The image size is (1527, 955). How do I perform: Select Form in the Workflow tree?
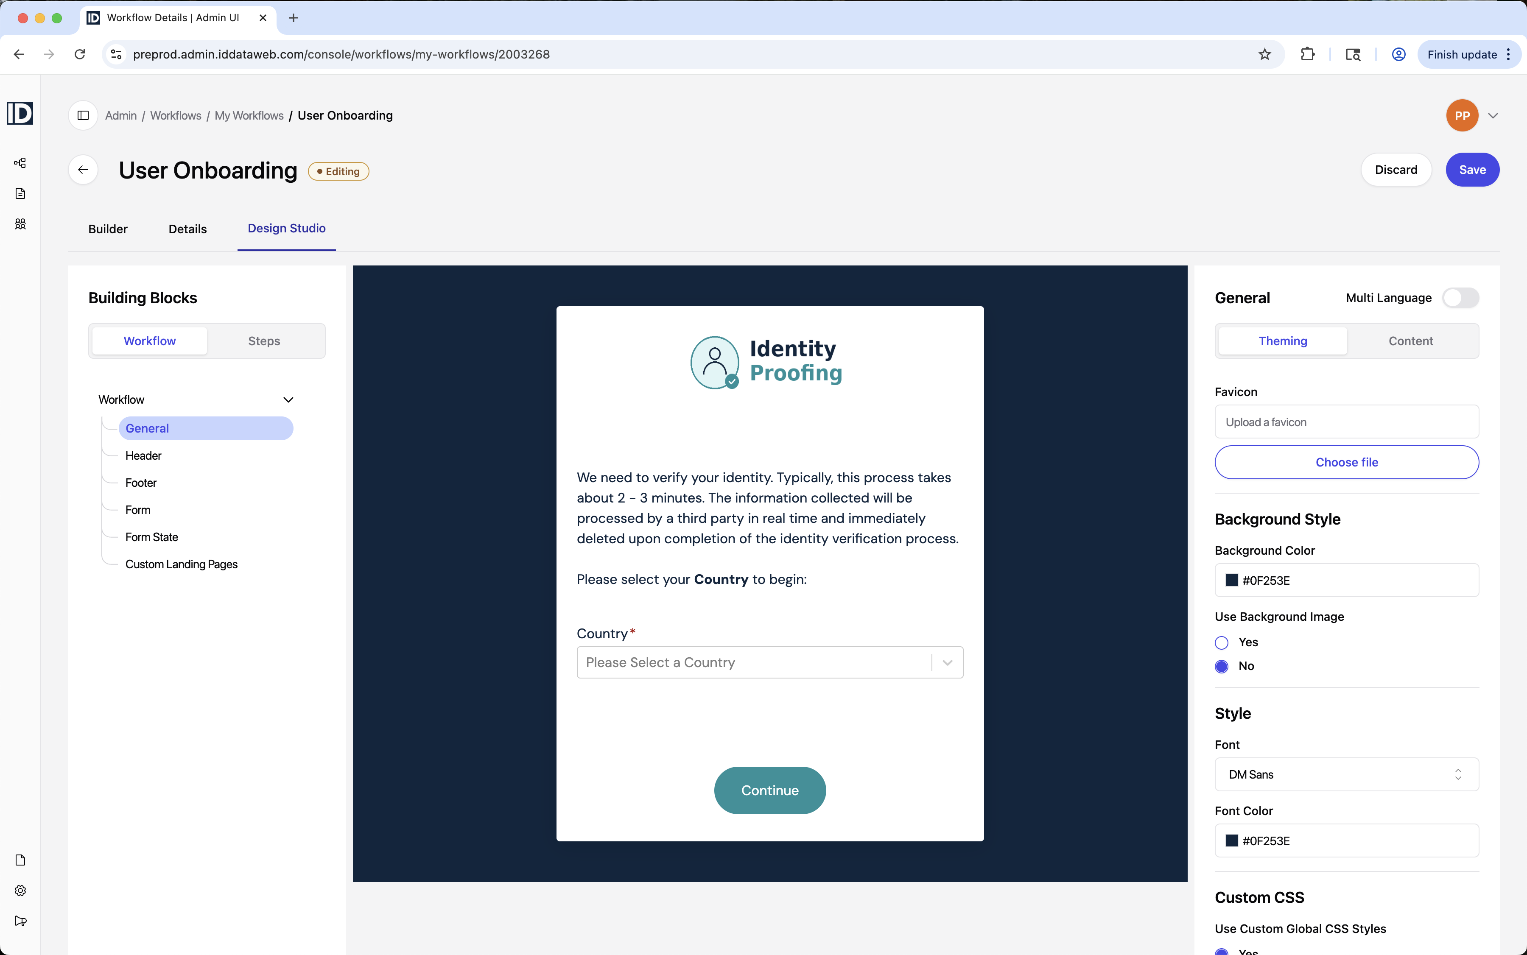pos(138,510)
